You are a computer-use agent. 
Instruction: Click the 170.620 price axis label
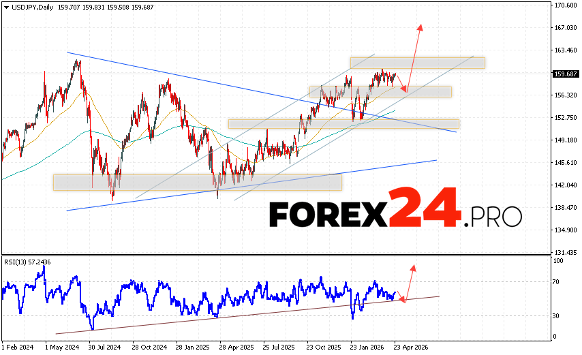pos(566,5)
